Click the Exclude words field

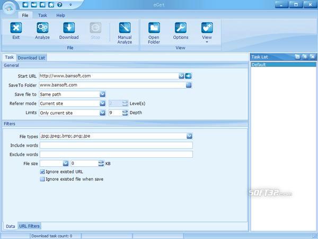116,155
